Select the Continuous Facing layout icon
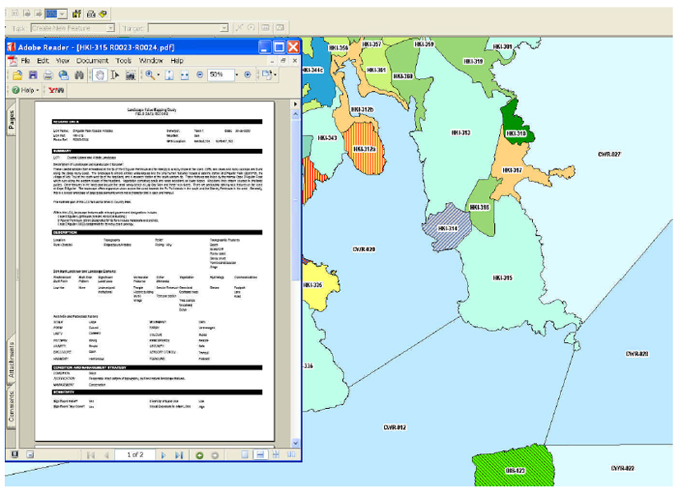Screen dimensions: 680x492 click(275, 455)
